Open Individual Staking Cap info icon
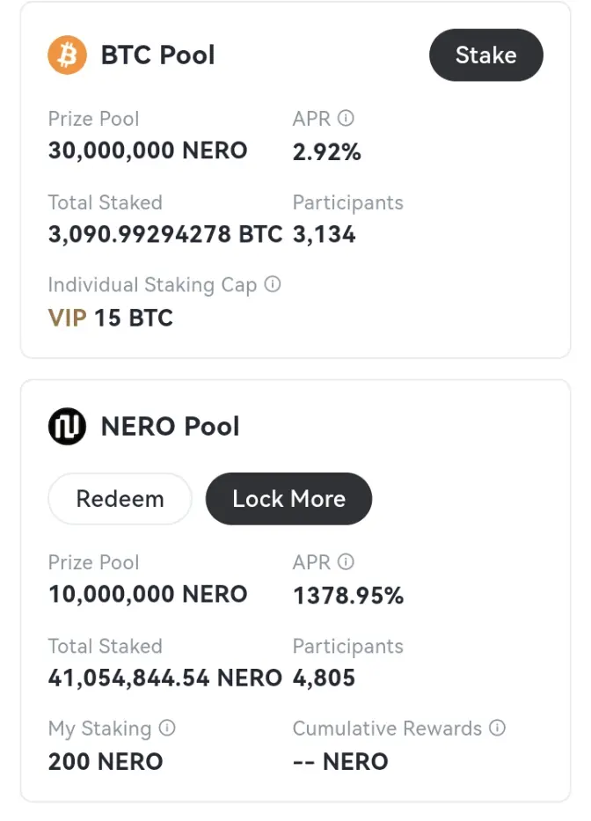Image resolution: width=591 pixels, height=821 pixels. [x=273, y=284]
